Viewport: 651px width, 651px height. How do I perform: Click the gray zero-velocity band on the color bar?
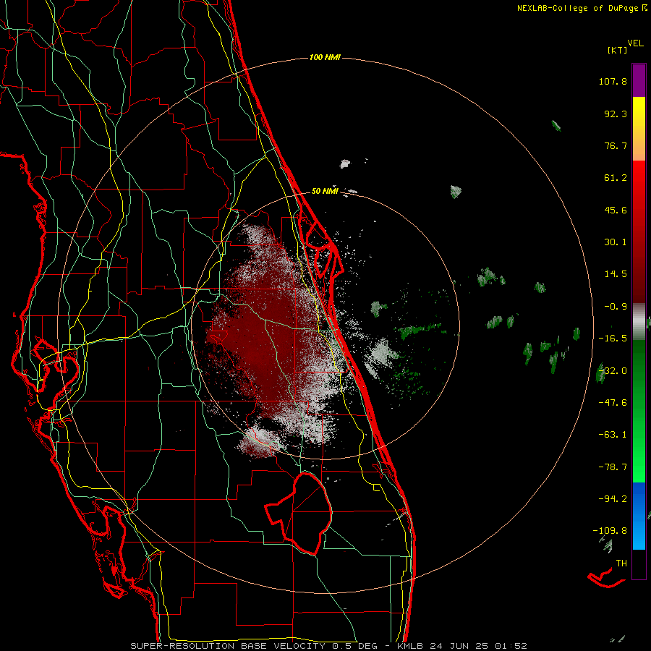[x=639, y=322]
